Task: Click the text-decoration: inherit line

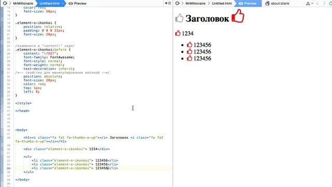Action: [x=49, y=69]
